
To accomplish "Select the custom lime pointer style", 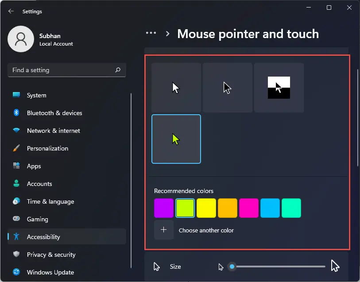I will click(x=176, y=139).
